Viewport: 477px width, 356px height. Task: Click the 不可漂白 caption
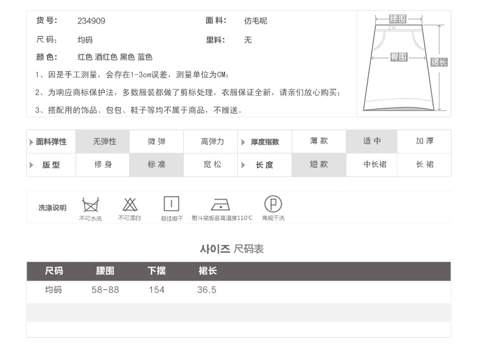[x=130, y=218]
